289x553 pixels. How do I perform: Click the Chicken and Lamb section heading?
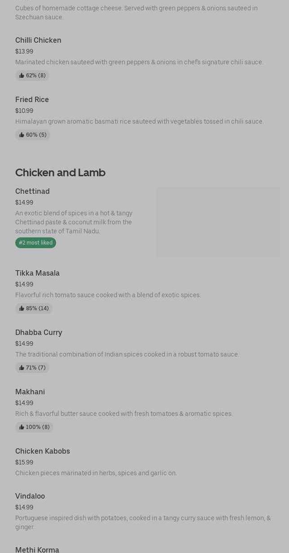coord(60,173)
